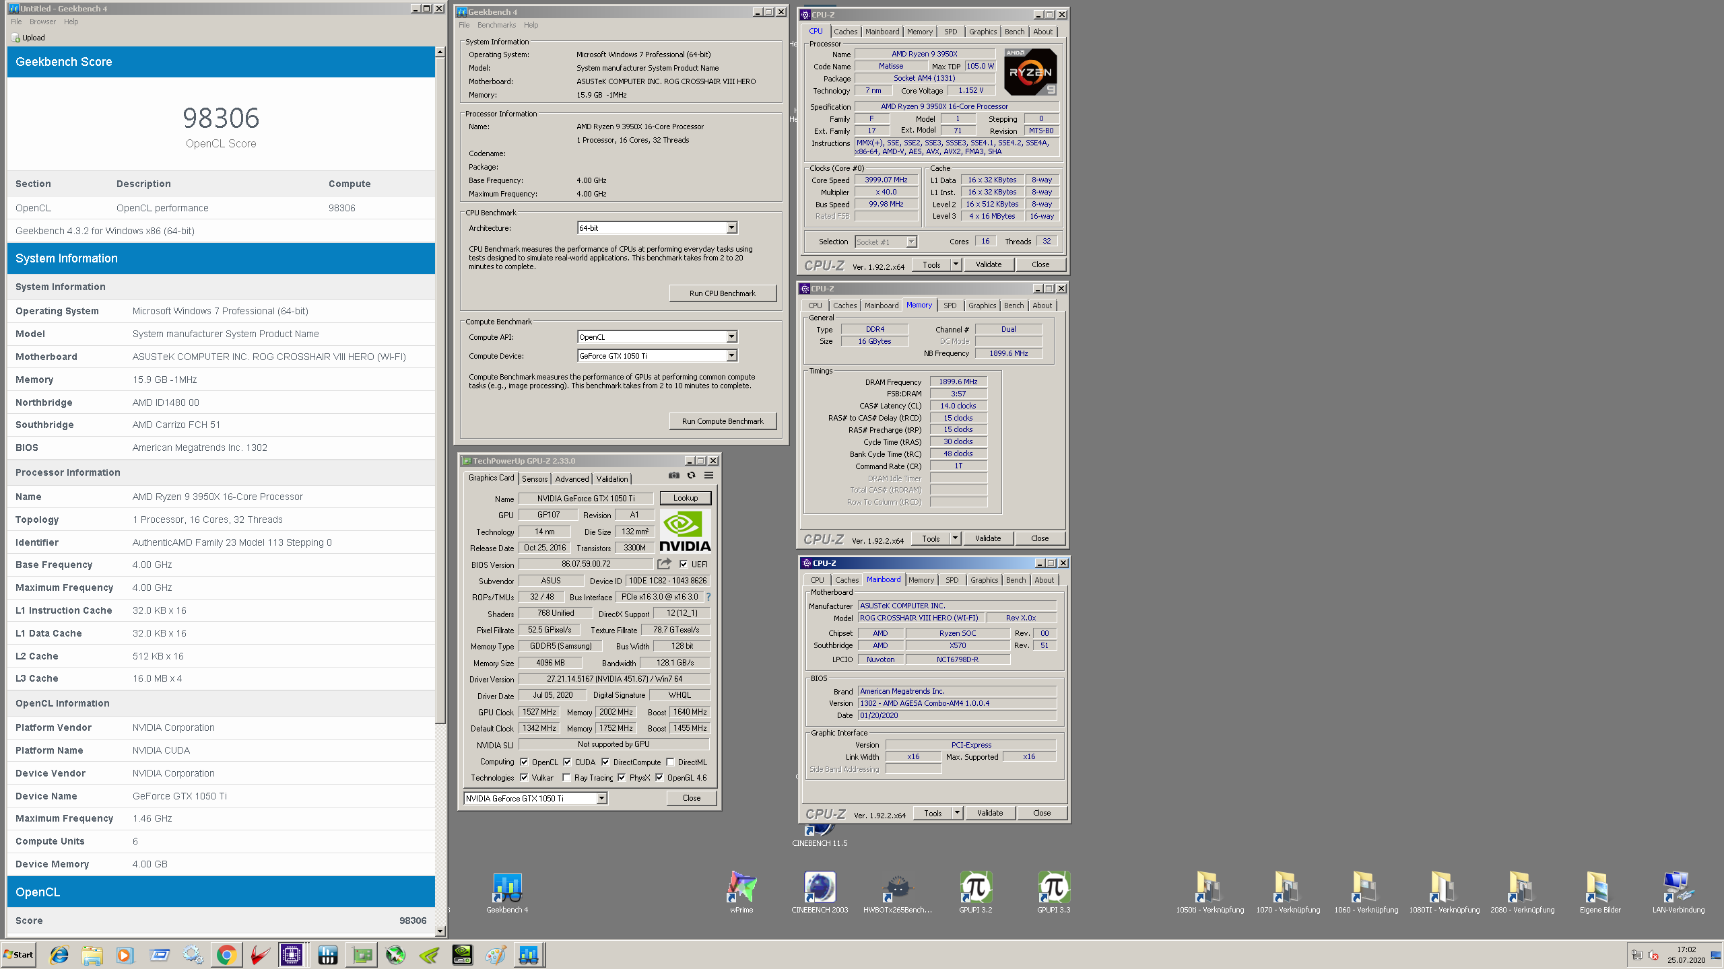Viewport: 1724px width, 969px height.
Task: Open the GPUPI 3.3 desktop shortcut
Action: point(1054,893)
